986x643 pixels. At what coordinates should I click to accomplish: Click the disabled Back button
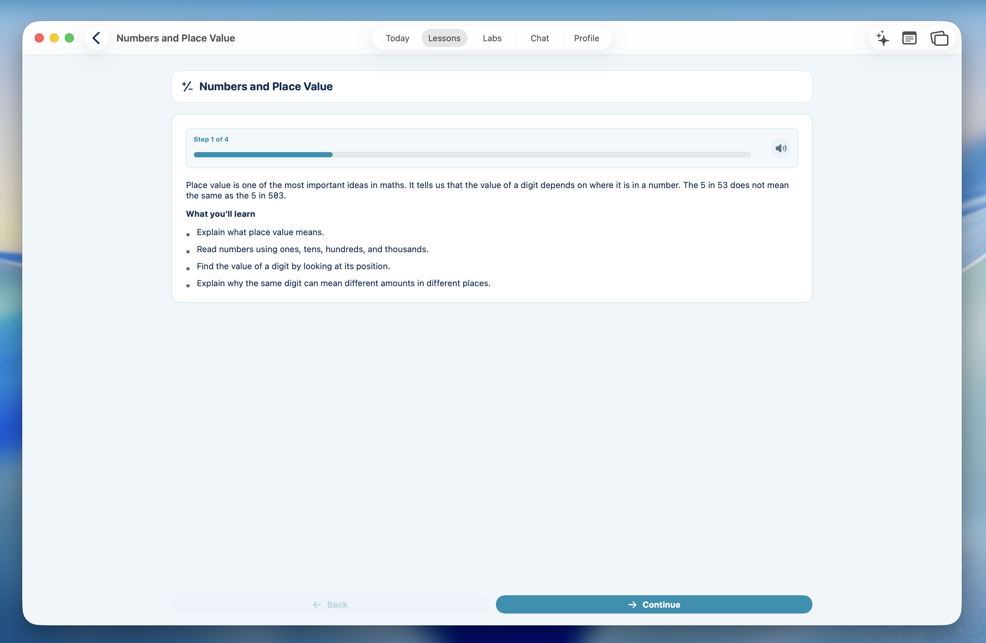point(330,604)
